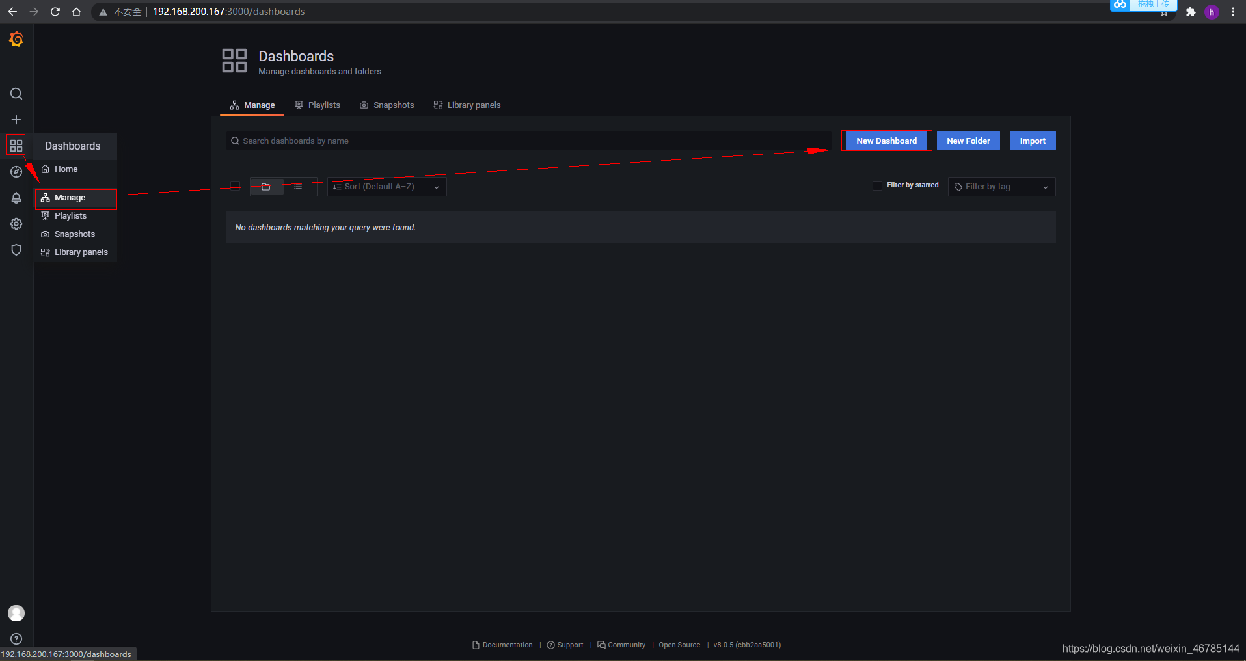Click the browser address bar URL
This screenshot has height=661, width=1246.
[x=228, y=12]
